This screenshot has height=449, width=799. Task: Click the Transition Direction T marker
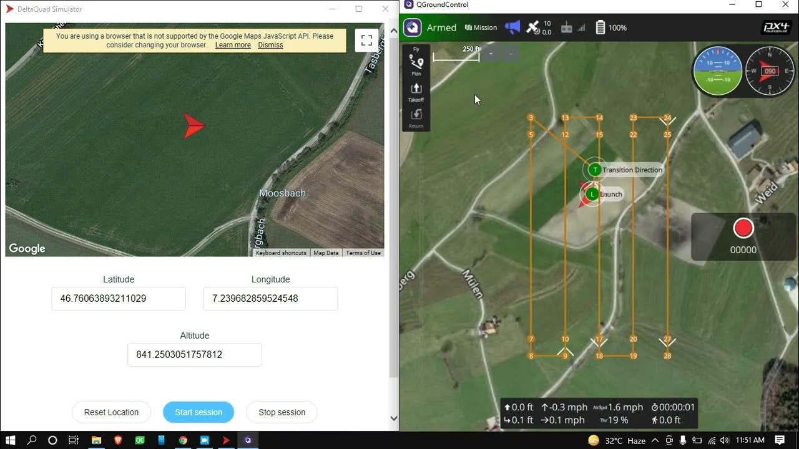[x=595, y=170]
